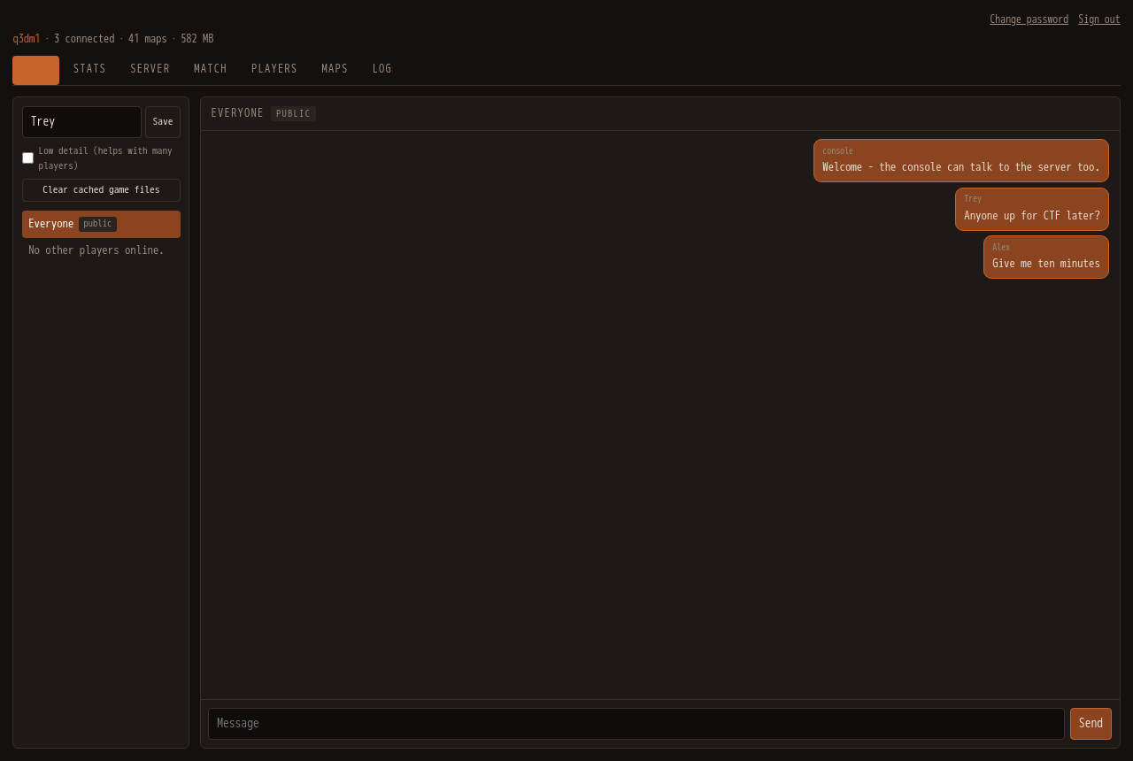Select the Everyone public channel
1133x761 pixels.
101,224
